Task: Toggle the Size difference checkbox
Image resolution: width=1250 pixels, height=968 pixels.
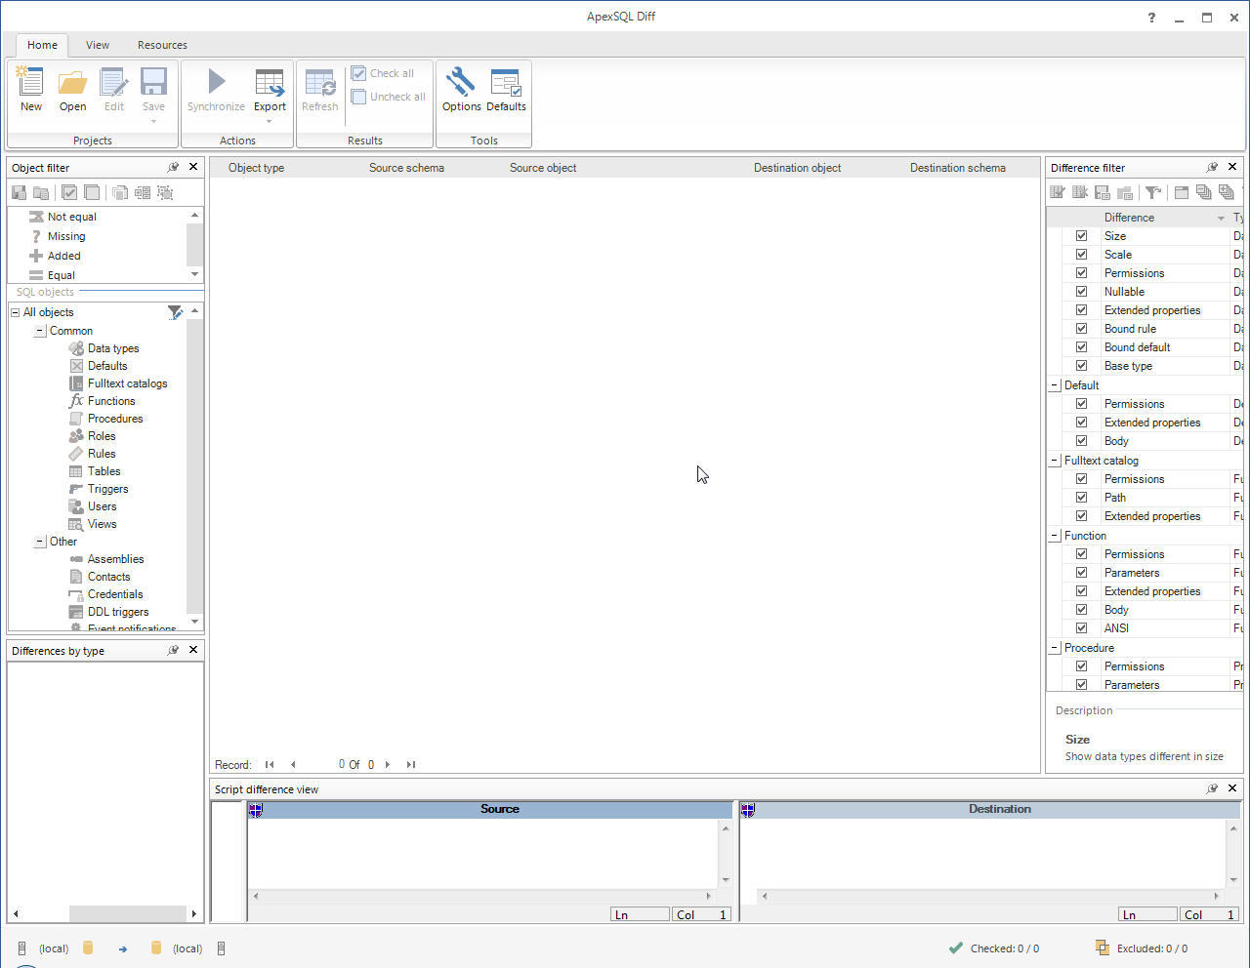Action: tap(1081, 235)
